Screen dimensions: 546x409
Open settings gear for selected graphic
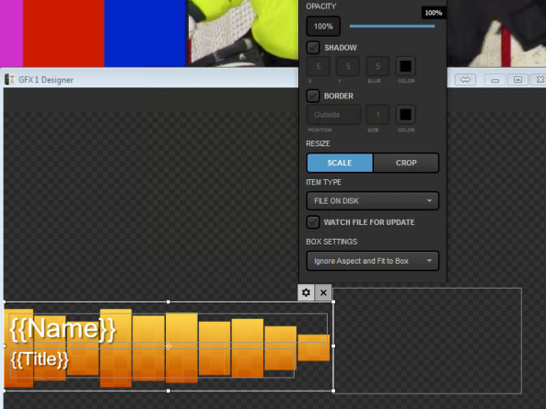click(x=306, y=292)
